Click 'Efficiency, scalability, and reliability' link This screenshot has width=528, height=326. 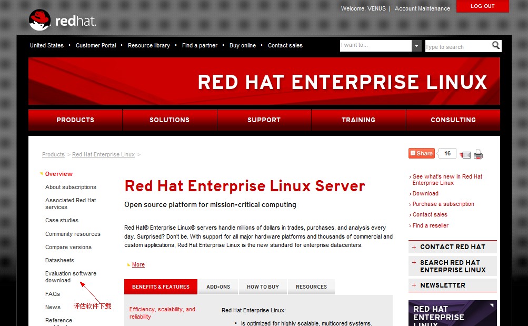(162, 313)
